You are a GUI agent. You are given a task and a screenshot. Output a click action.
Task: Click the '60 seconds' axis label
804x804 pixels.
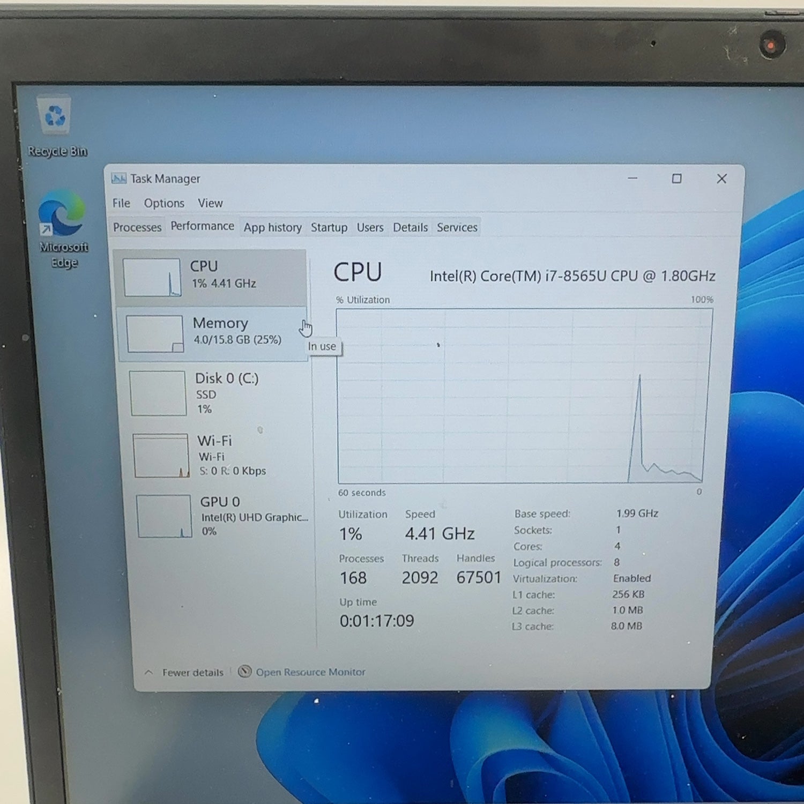pyautogui.click(x=362, y=493)
